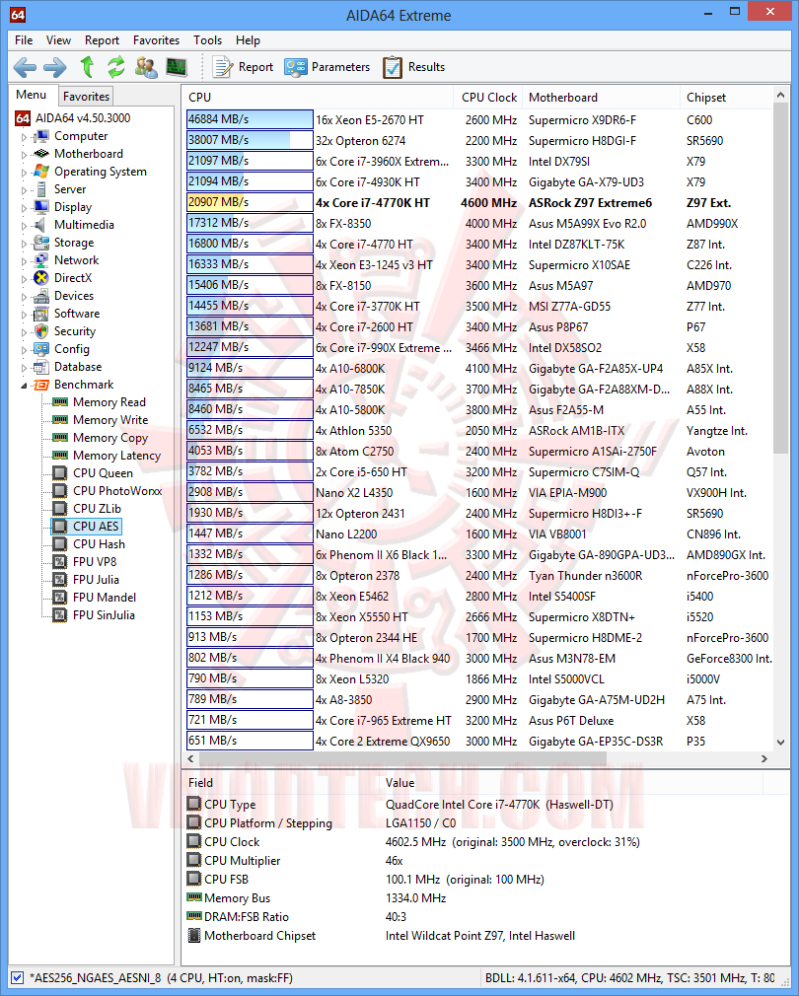The width and height of the screenshot is (799, 996).
Task: Select Devices in the tree
Action: pos(74,296)
